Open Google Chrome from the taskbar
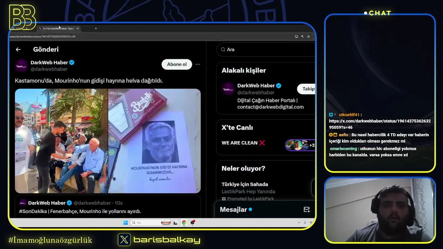This screenshot has width=443, height=249. [x=184, y=223]
